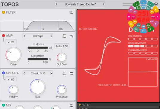The image size is (160, 109).
Task: Click the Auto 1.00 output gain field
Action: pos(62,46)
